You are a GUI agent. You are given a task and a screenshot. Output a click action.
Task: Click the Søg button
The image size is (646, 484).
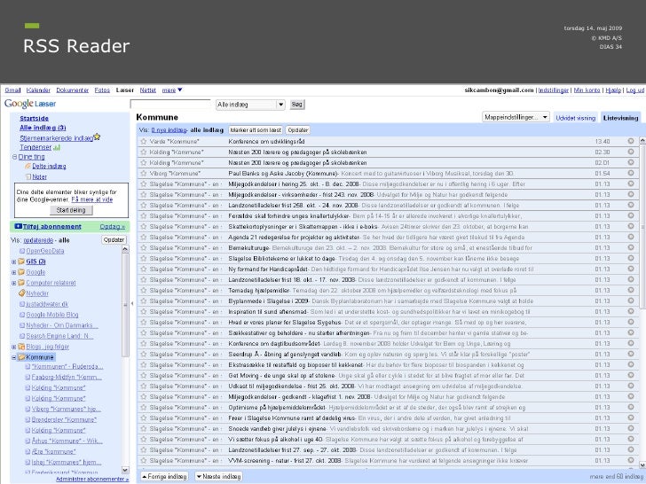point(297,105)
